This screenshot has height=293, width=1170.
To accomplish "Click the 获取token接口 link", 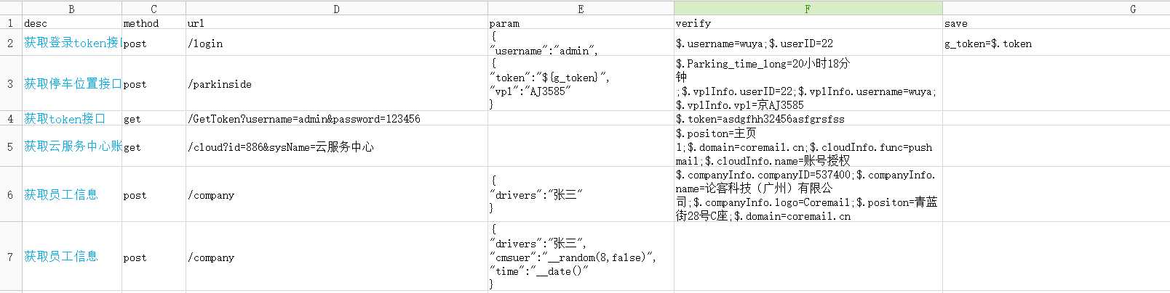I will pyautogui.click(x=65, y=119).
